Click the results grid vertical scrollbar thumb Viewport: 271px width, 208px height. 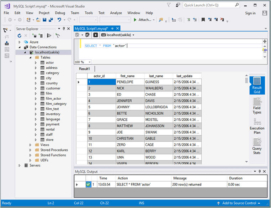pyautogui.click(x=246, y=80)
